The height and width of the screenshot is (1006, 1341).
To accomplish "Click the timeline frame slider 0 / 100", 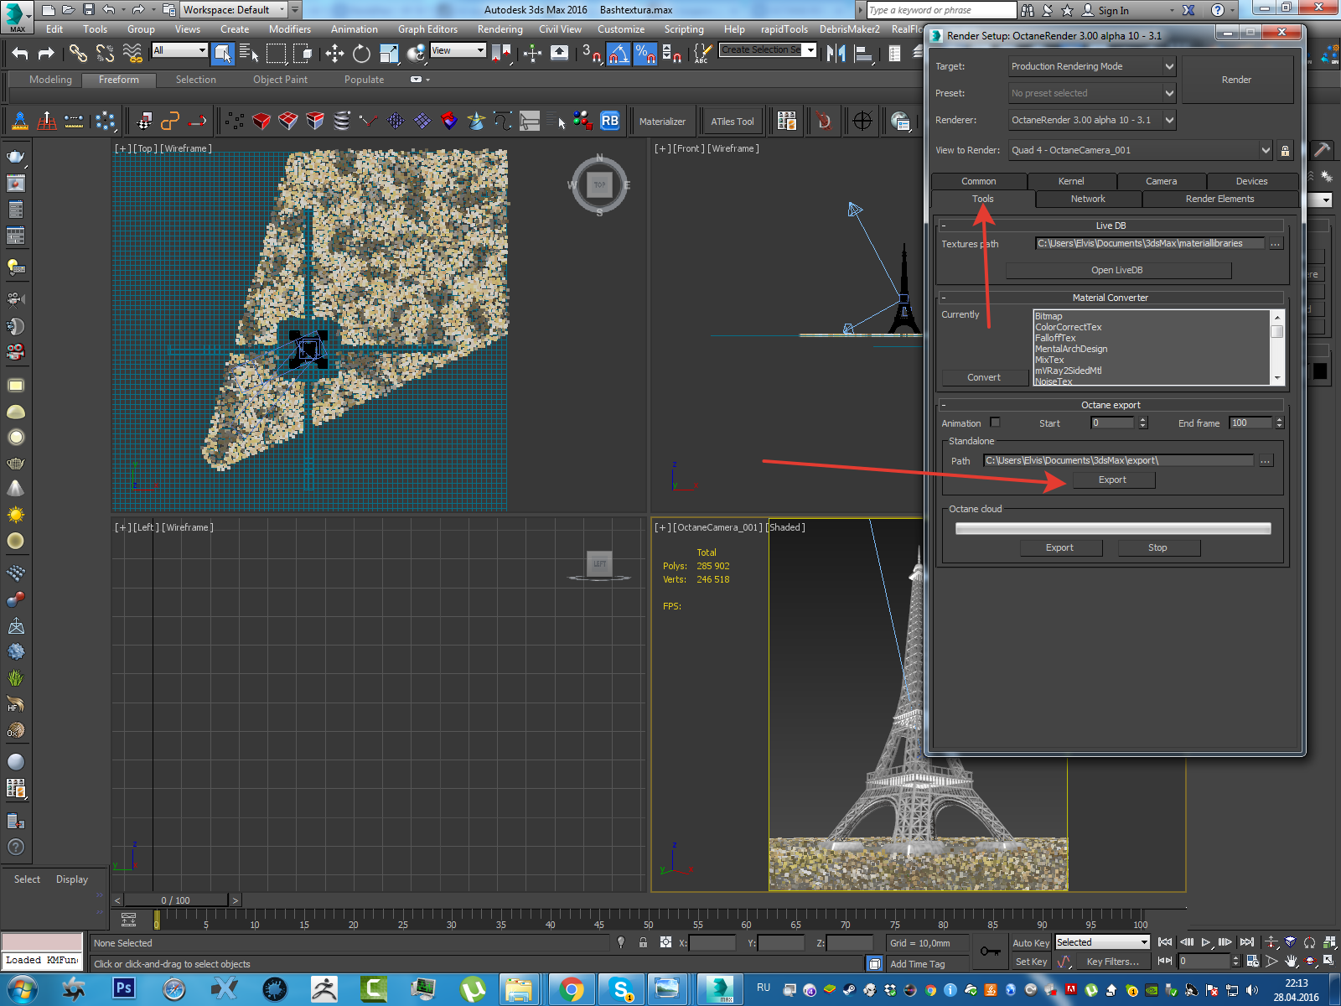I will coord(175,900).
